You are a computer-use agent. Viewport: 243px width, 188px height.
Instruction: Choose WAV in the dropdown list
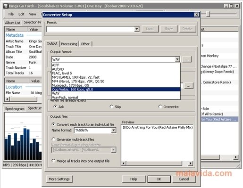pos(116,93)
